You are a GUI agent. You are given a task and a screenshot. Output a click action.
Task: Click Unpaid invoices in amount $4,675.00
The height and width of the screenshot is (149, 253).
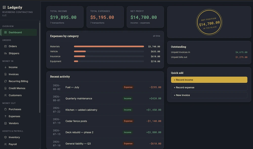[241, 52]
